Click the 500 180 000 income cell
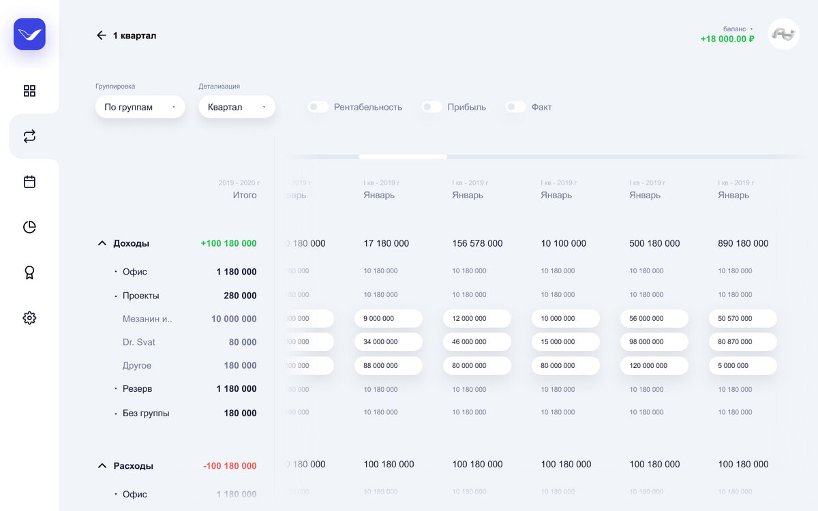The width and height of the screenshot is (818, 511). (654, 243)
